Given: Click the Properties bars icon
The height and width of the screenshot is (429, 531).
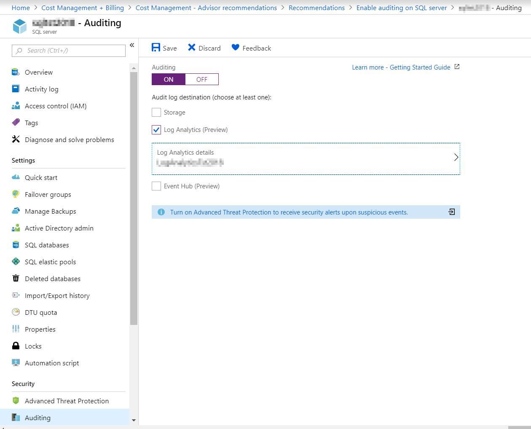Looking at the screenshot, I should click(x=16, y=329).
